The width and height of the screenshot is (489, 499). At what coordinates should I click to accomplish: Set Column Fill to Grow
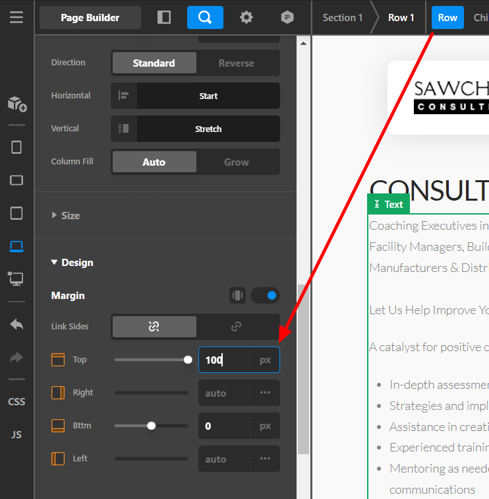[237, 162]
